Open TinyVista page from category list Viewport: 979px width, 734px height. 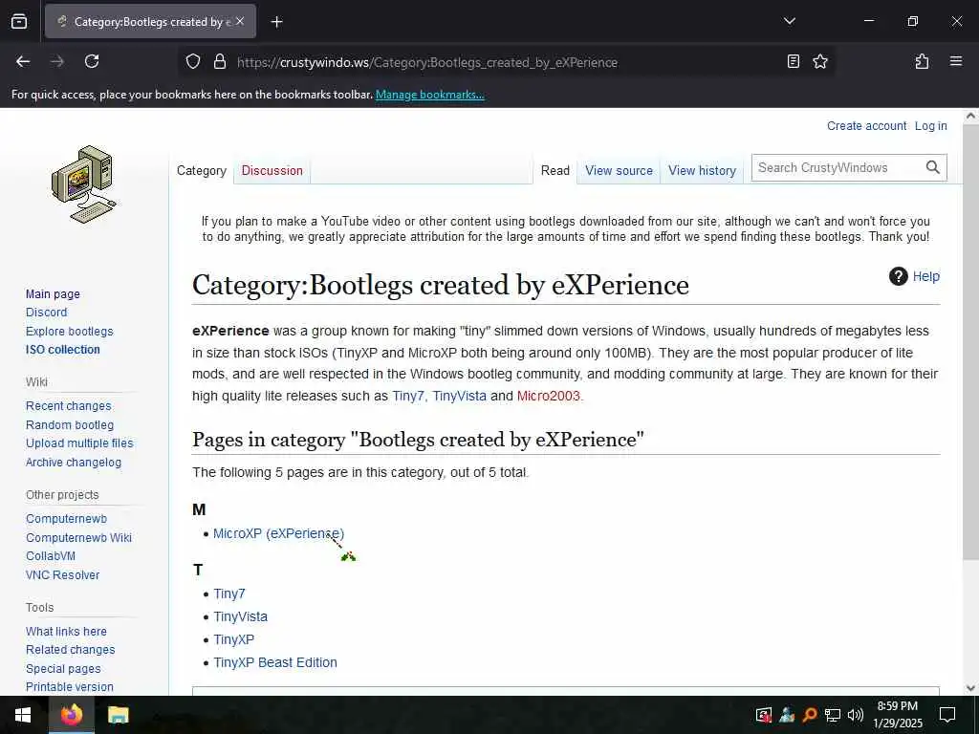(x=240, y=616)
